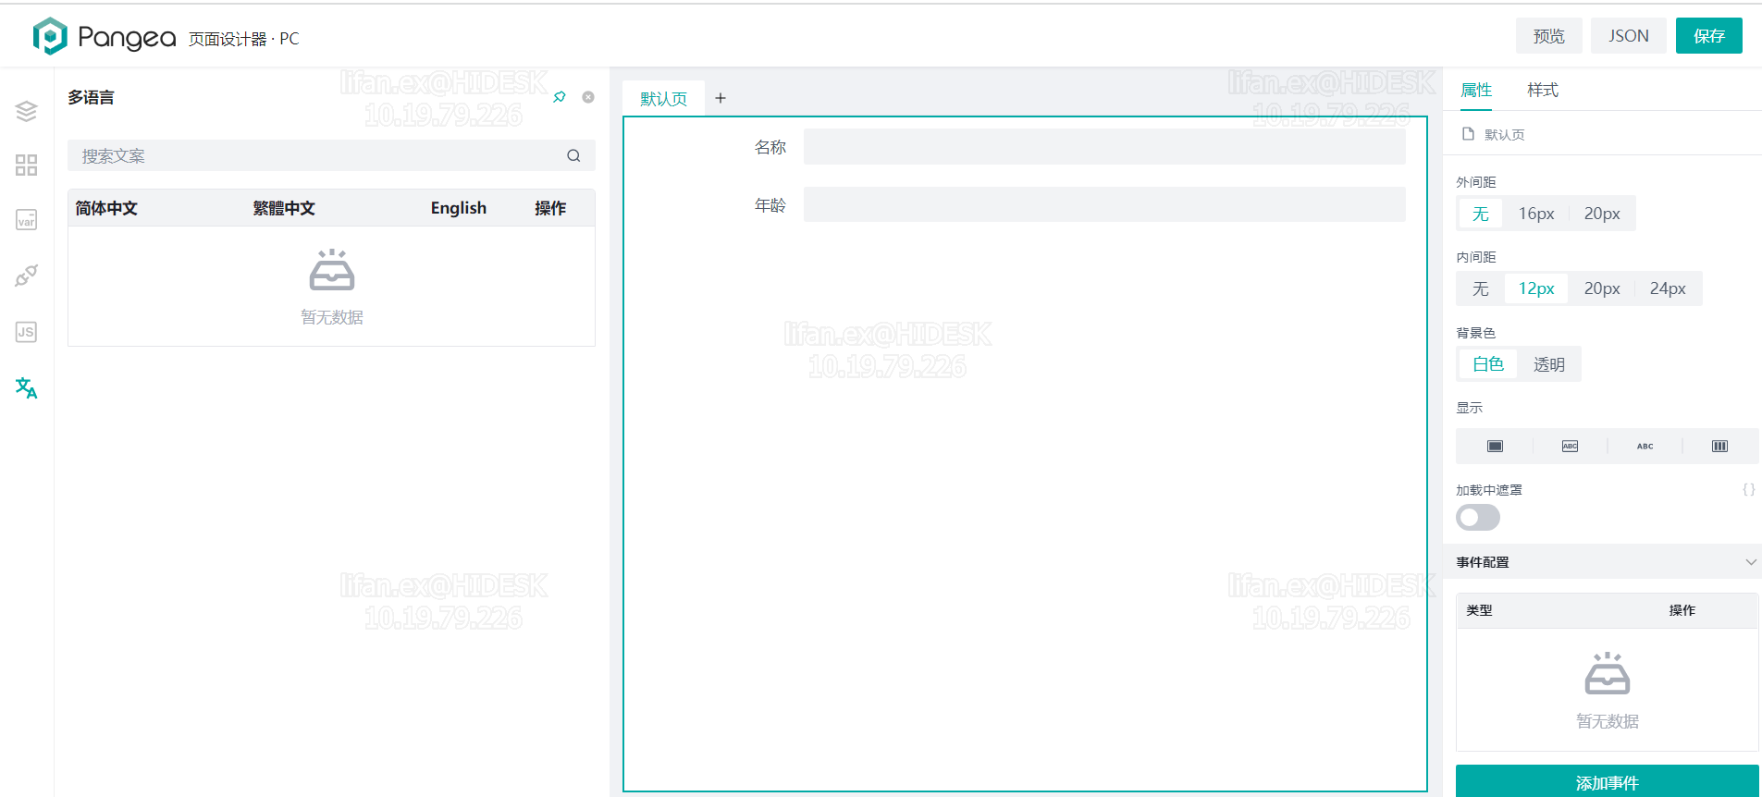1762x797 pixels.
Task: Click the 页面设计器 · PC title text
Action: coord(244,39)
